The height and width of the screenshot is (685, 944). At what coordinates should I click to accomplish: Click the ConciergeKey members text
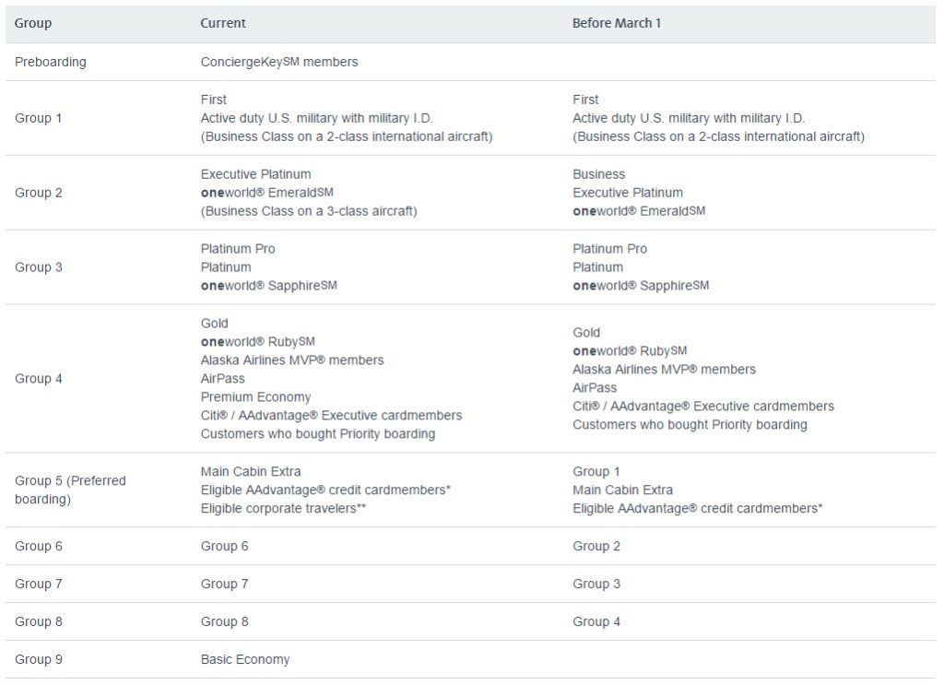(278, 62)
